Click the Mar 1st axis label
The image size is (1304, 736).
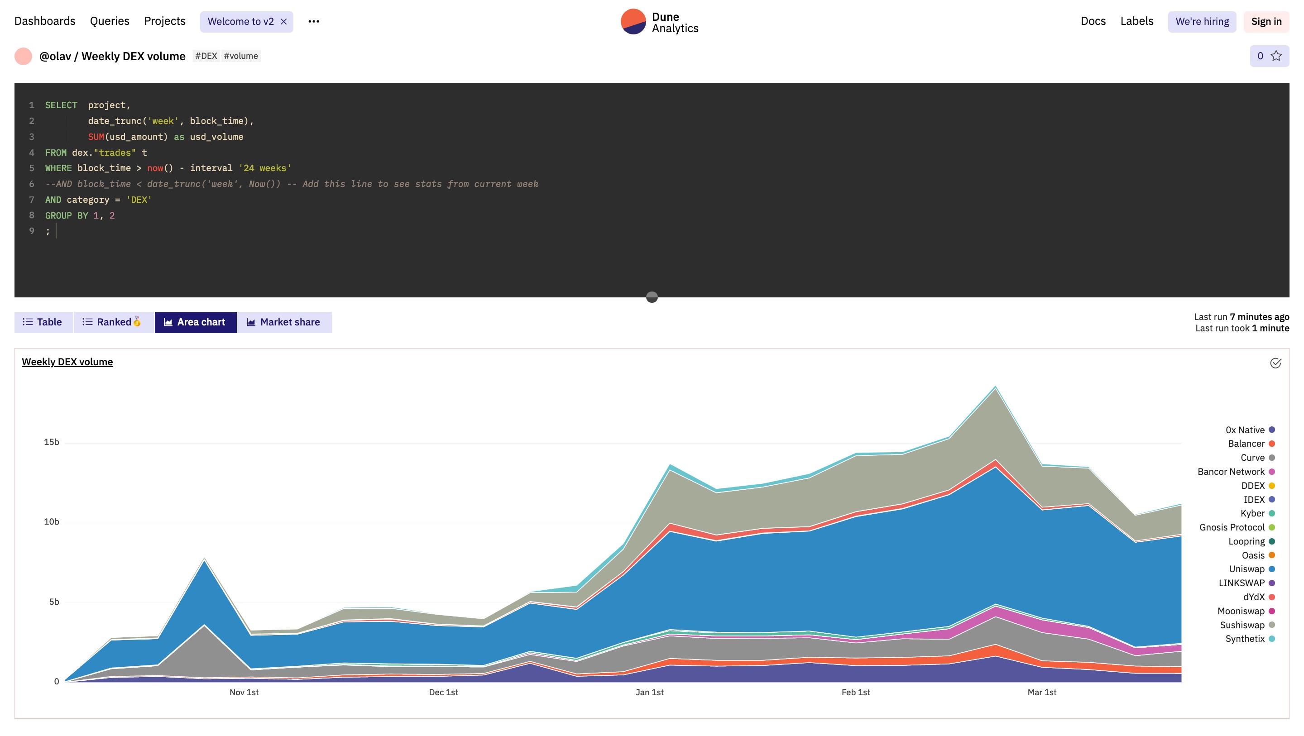1042,693
